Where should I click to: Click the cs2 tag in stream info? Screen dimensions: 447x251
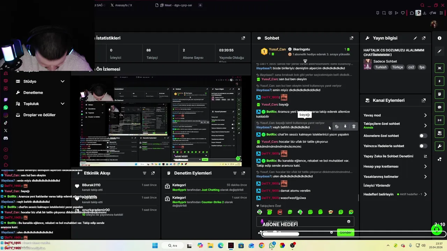pyautogui.click(x=411, y=67)
